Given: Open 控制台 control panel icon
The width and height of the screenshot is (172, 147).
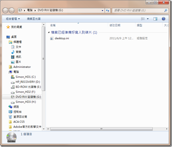Looking at the screenshot, I should pyautogui.click(x=10, y=112).
